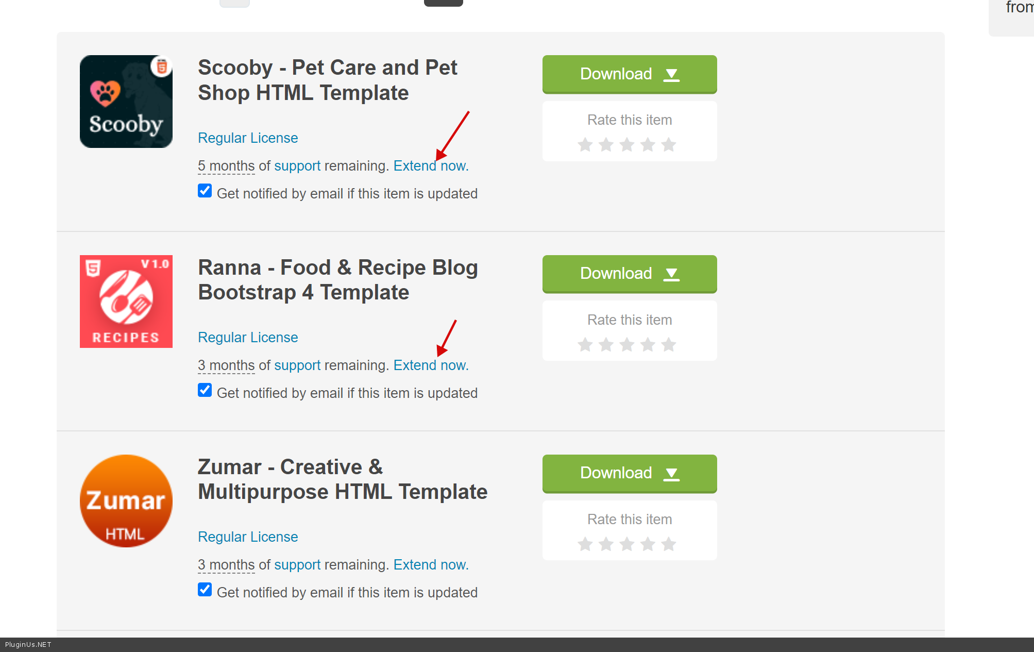Click the Scooby template thumbnail icon
This screenshot has height=652, width=1034.
coord(126,102)
